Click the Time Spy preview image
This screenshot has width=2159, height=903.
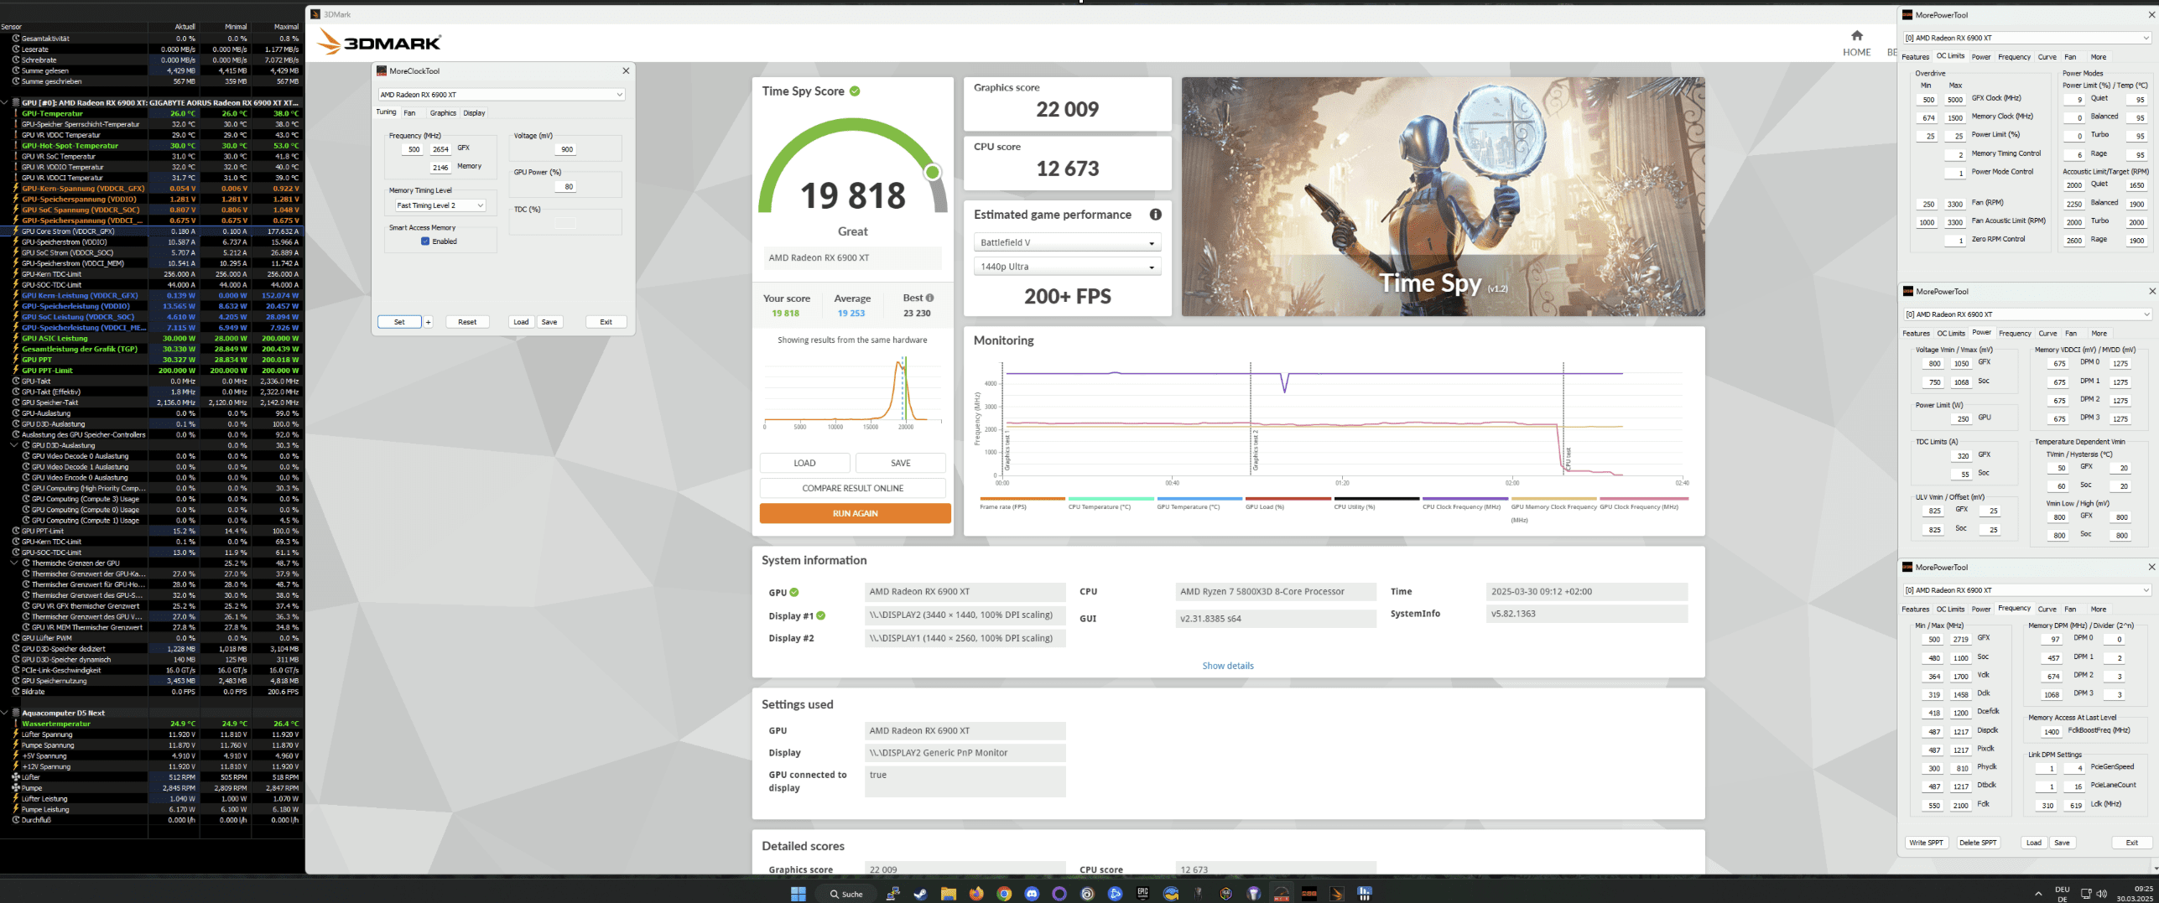click(x=1443, y=197)
